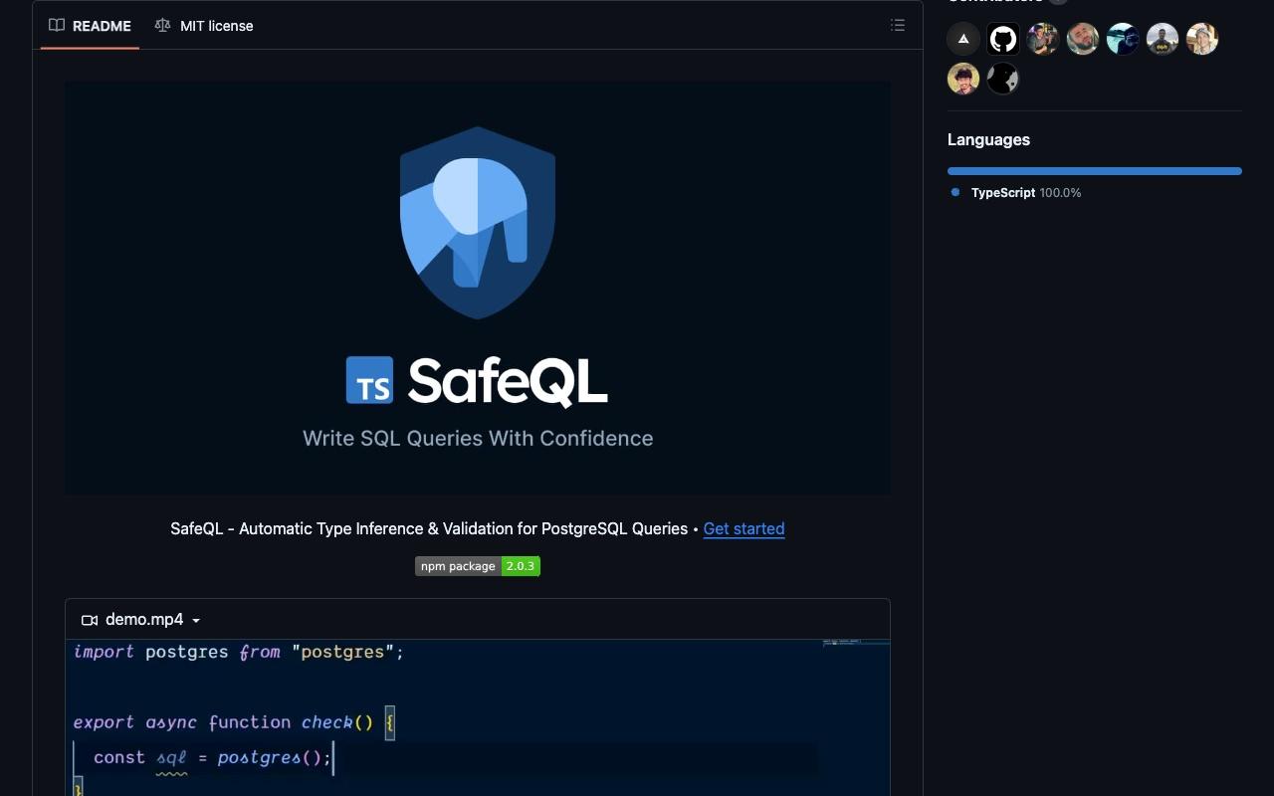The image size is (1274, 796).
Task: Open the GitHub Octocat contributor avatar
Action: tap(1003, 39)
